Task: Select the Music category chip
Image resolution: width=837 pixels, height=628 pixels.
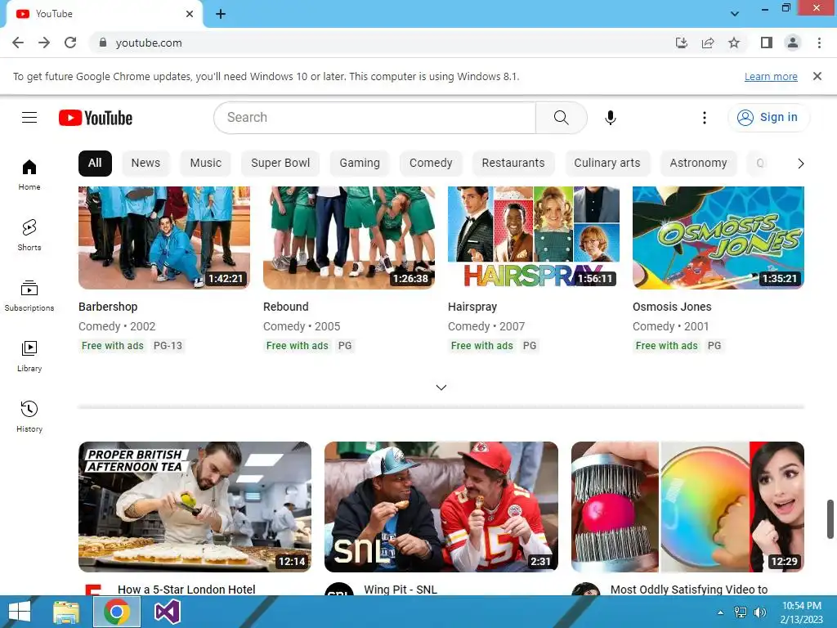Action: [205, 164]
